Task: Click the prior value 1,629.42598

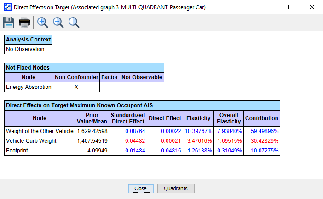Action: pyautogui.click(x=92, y=131)
